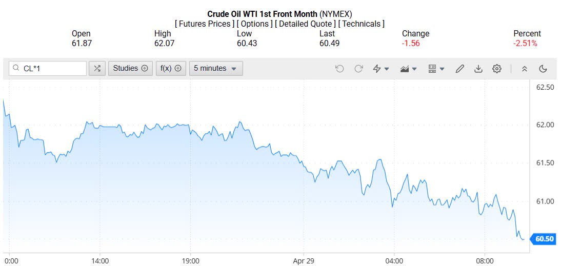Open the Futures Prices link
This screenshot has width=561, height=266.
(204, 24)
